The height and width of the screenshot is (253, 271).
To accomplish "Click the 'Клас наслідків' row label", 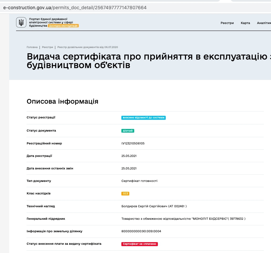I will tap(38, 193).
